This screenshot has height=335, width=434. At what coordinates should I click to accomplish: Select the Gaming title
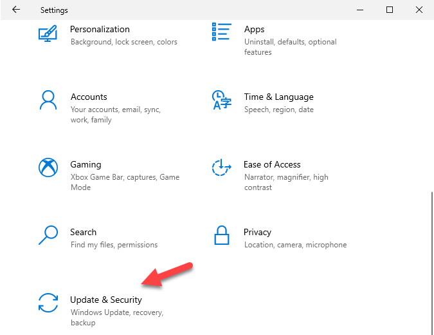click(x=86, y=165)
